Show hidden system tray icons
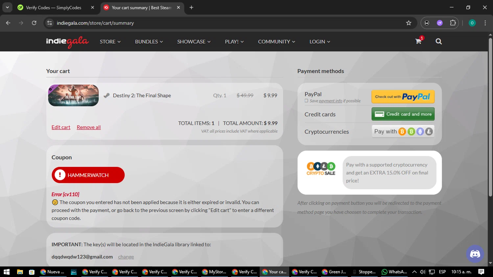Screen dimensions: 493x277 pos(414,272)
